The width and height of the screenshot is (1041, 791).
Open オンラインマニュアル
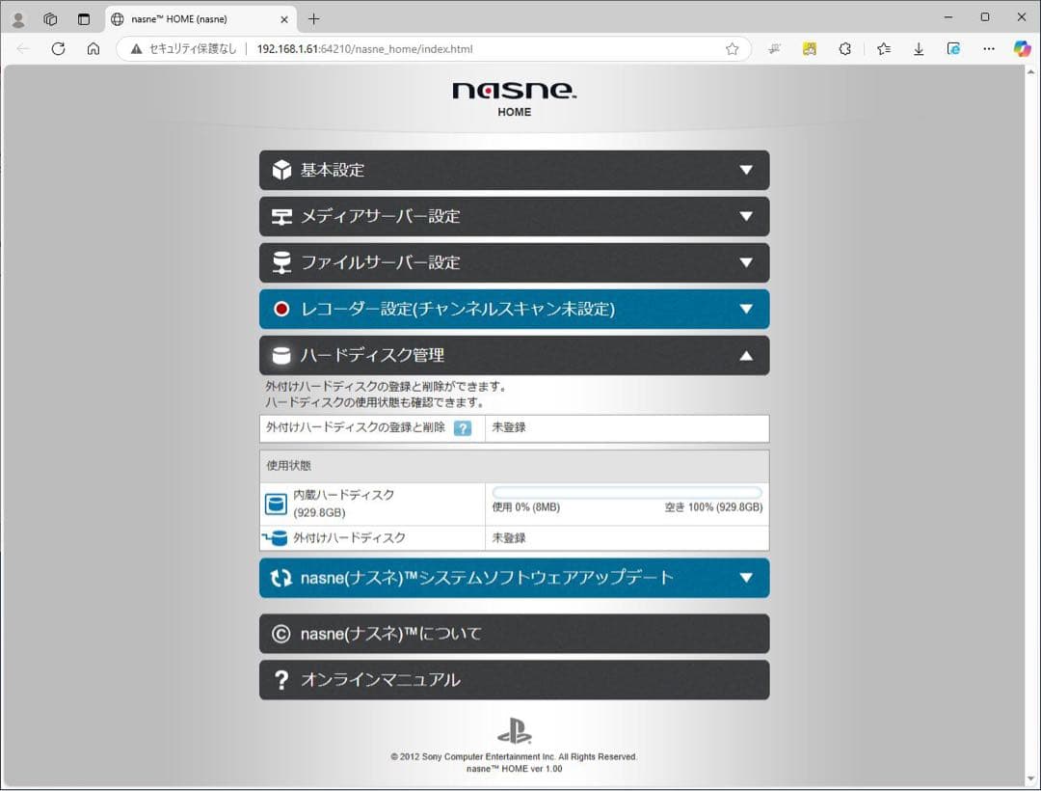click(x=514, y=680)
